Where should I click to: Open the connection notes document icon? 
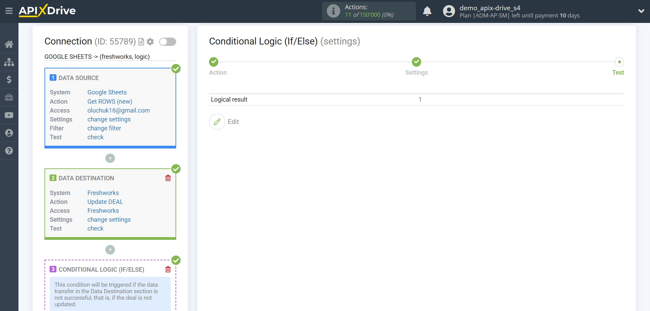[141, 42]
